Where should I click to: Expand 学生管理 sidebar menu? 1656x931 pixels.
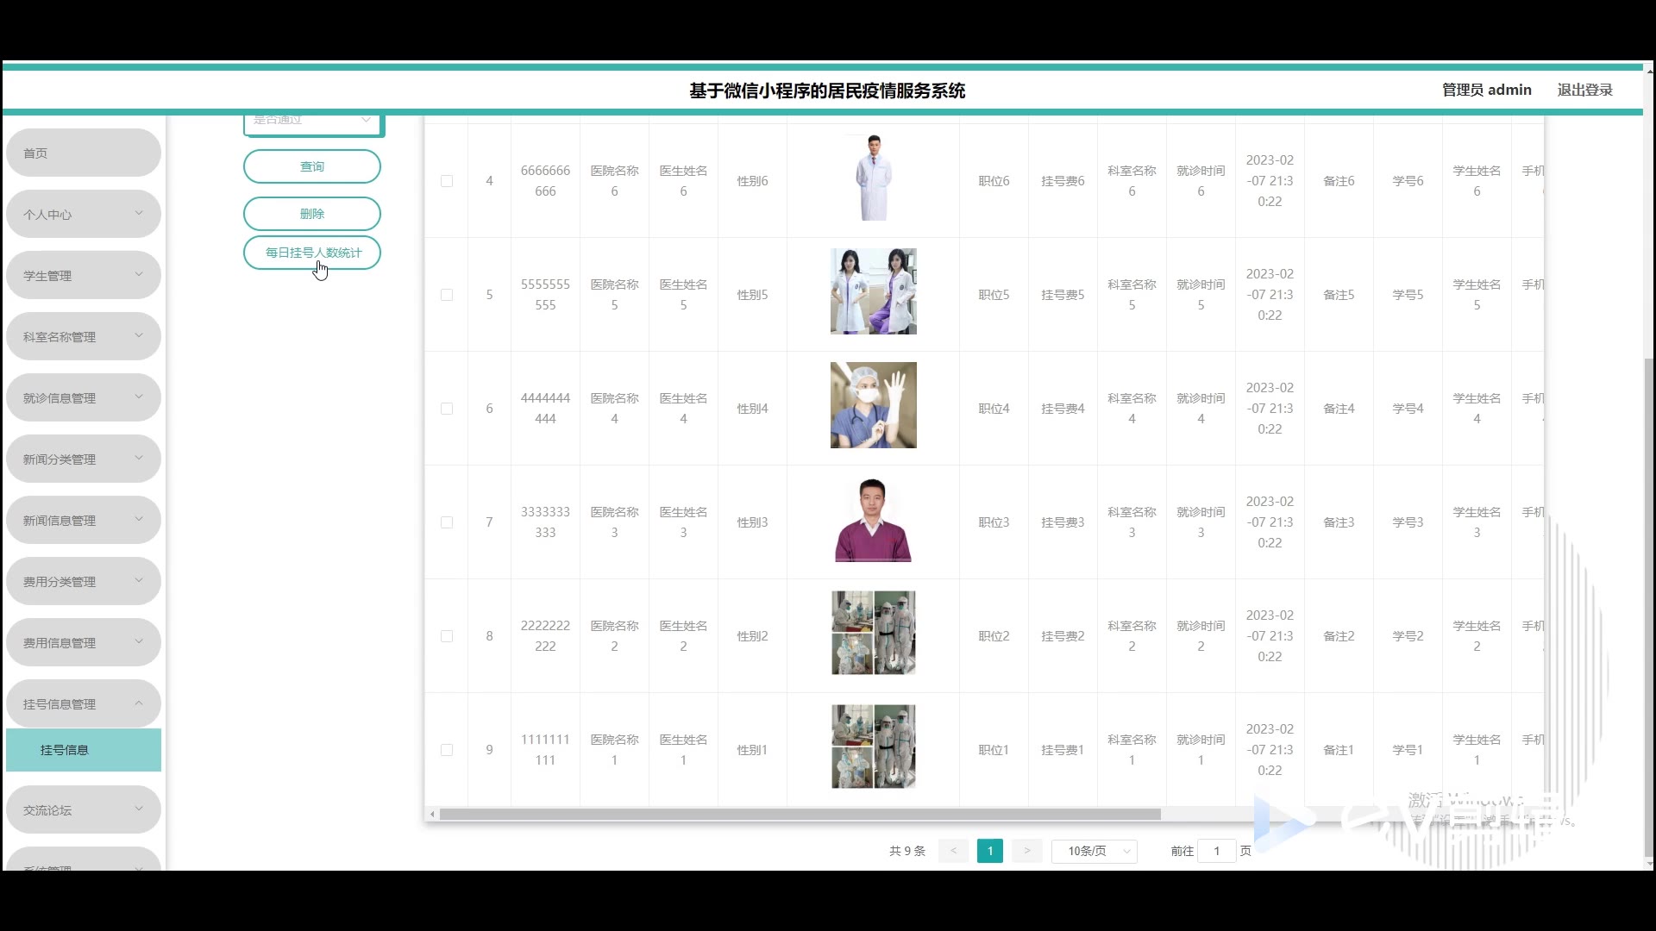point(83,275)
